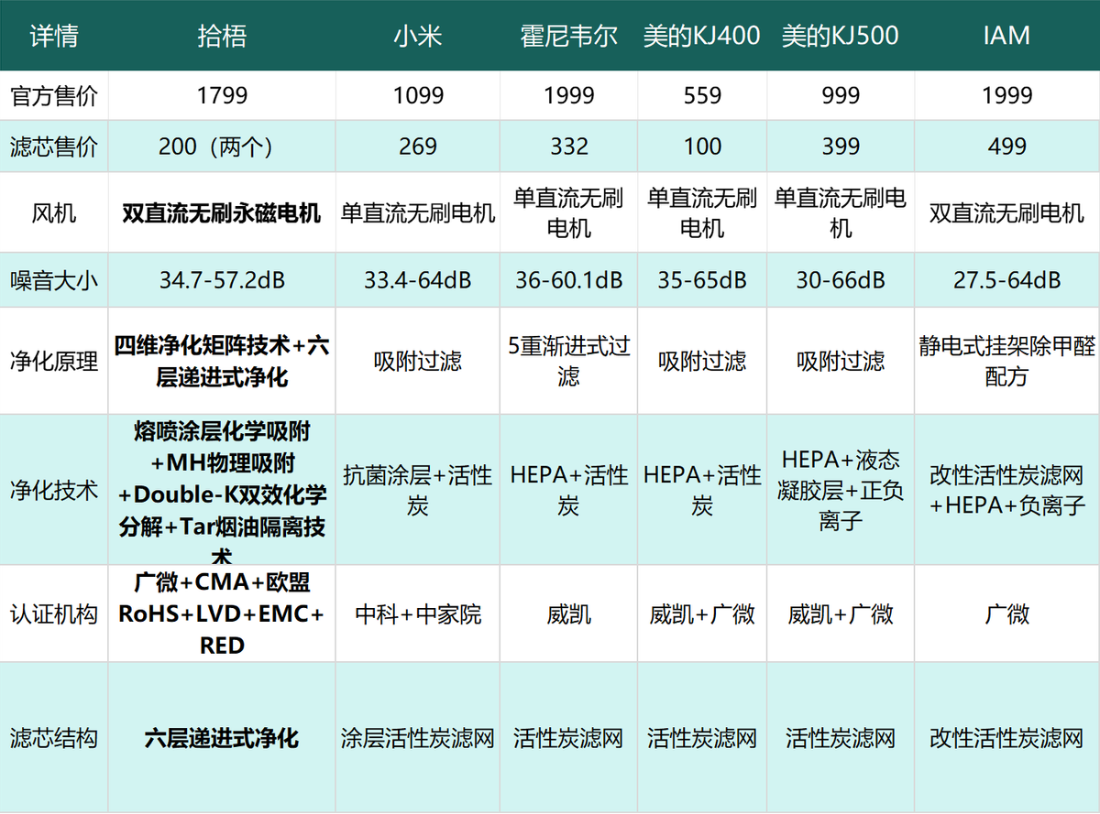This screenshot has height=814, width=1100.
Task: Click the 官方售价 row label
Action: pyautogui.click(x=54, y=95)
